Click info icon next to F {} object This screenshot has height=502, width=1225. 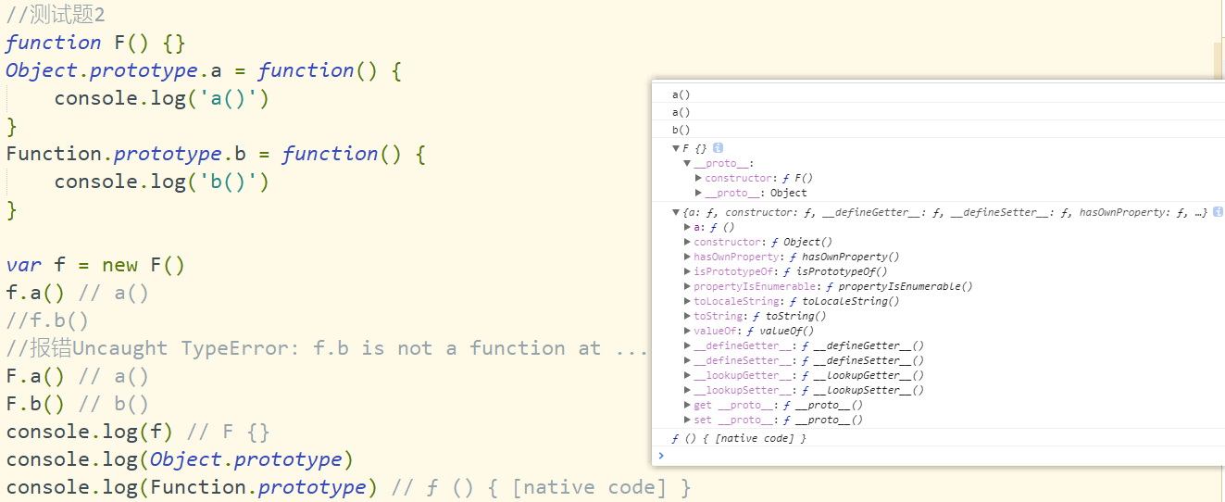[718, 148]
